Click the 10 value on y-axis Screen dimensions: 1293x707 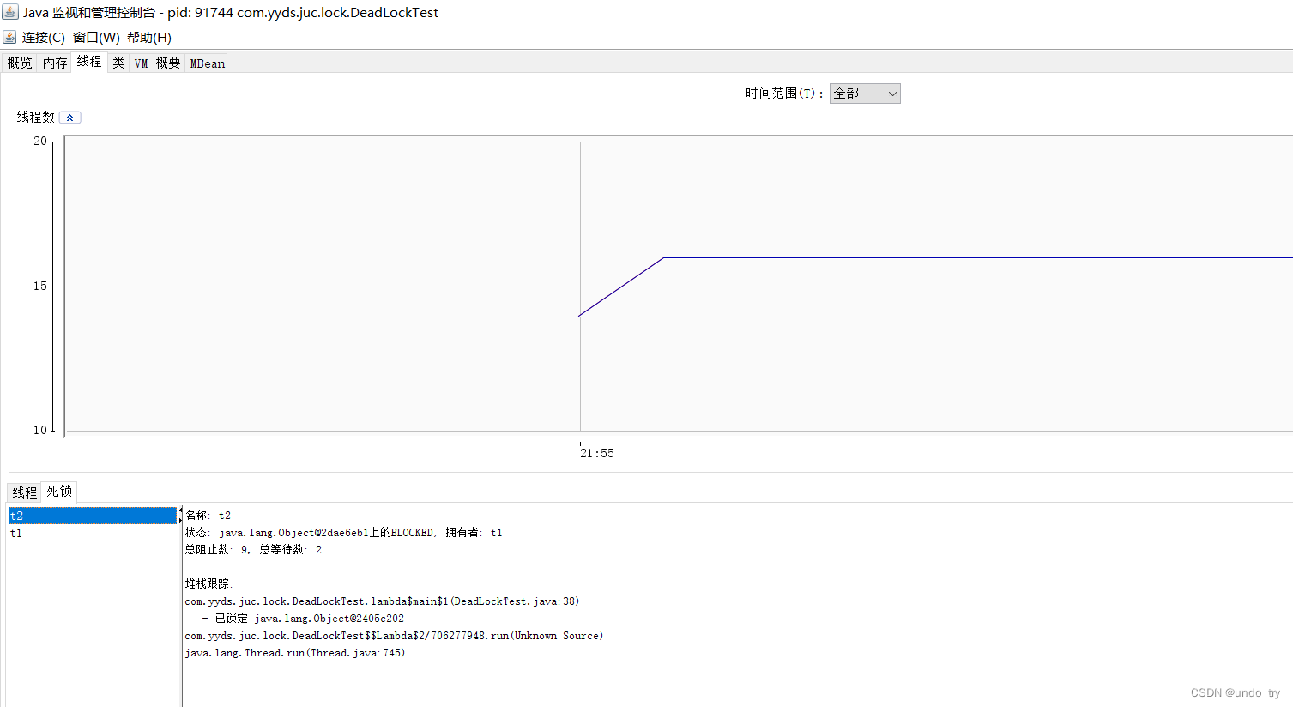click(40, 431)
